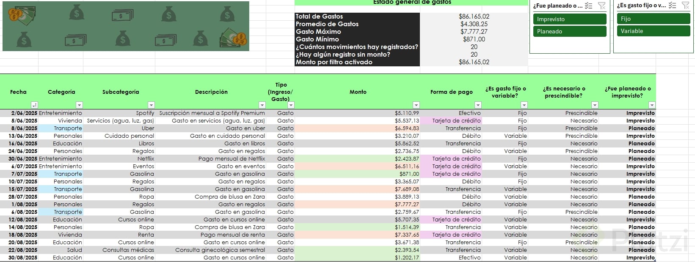Select the $6.594,83 amount cell
Screen dimensions: 695x262
358,128
